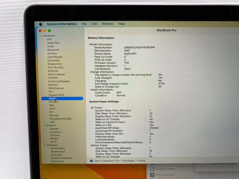
Task: Select Disabled Software in the sidebar
Action: point(62,158)
